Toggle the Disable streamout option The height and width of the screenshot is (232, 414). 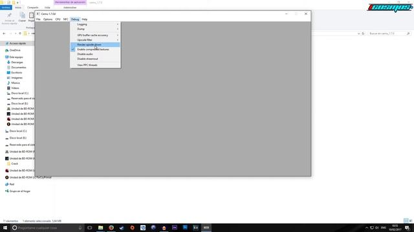click(x=95, y=59)
